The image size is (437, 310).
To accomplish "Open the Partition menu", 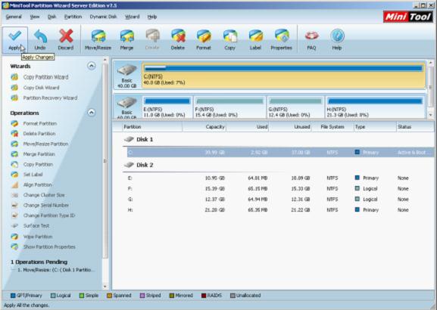I will (73, 17).
